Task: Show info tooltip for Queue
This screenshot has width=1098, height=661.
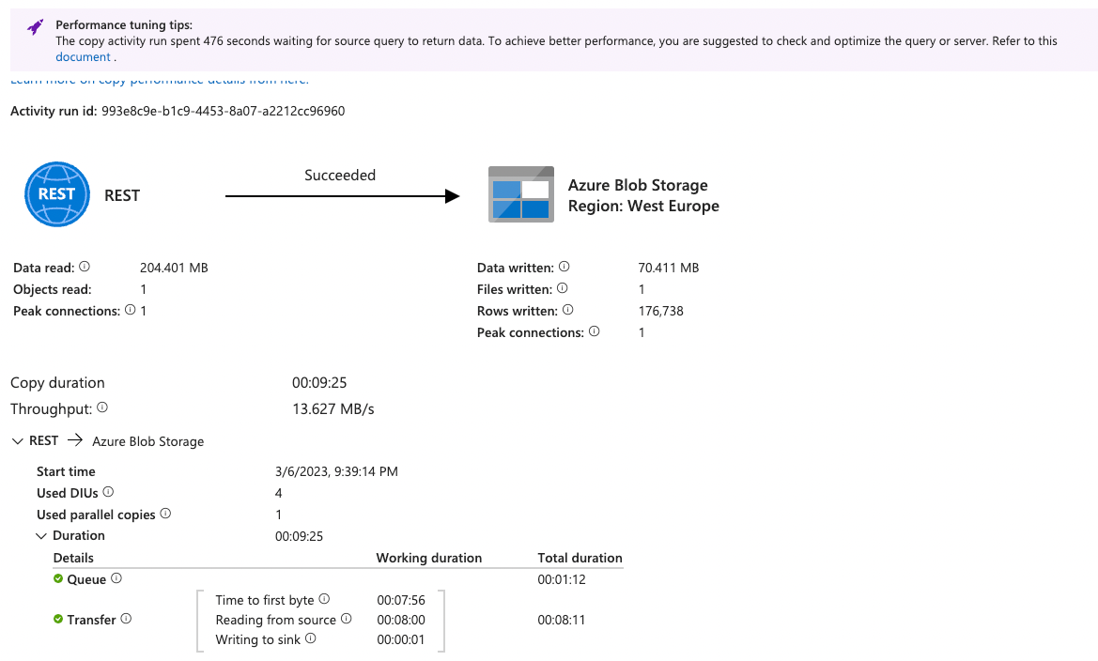Action: point(116,578)
